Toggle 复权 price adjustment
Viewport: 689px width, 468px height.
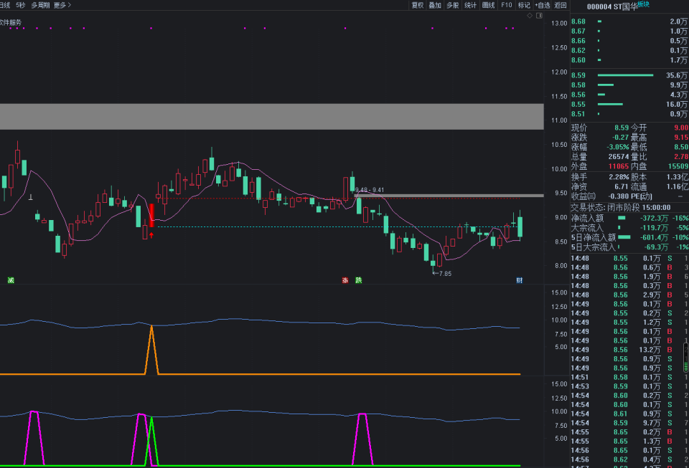click(x=418, y=5)
